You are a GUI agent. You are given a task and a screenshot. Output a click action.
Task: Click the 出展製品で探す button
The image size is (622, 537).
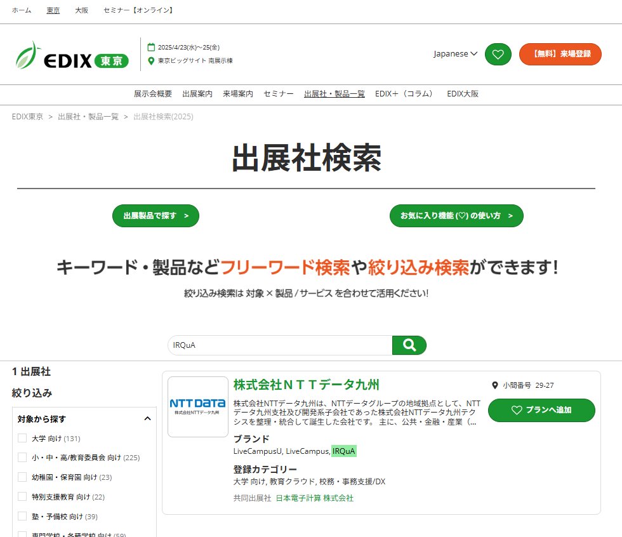click(155, 216)
